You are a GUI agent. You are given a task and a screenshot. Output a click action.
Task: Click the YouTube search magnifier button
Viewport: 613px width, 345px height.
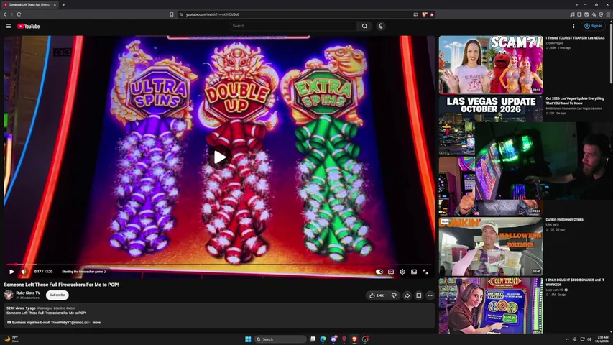point(364,26)
